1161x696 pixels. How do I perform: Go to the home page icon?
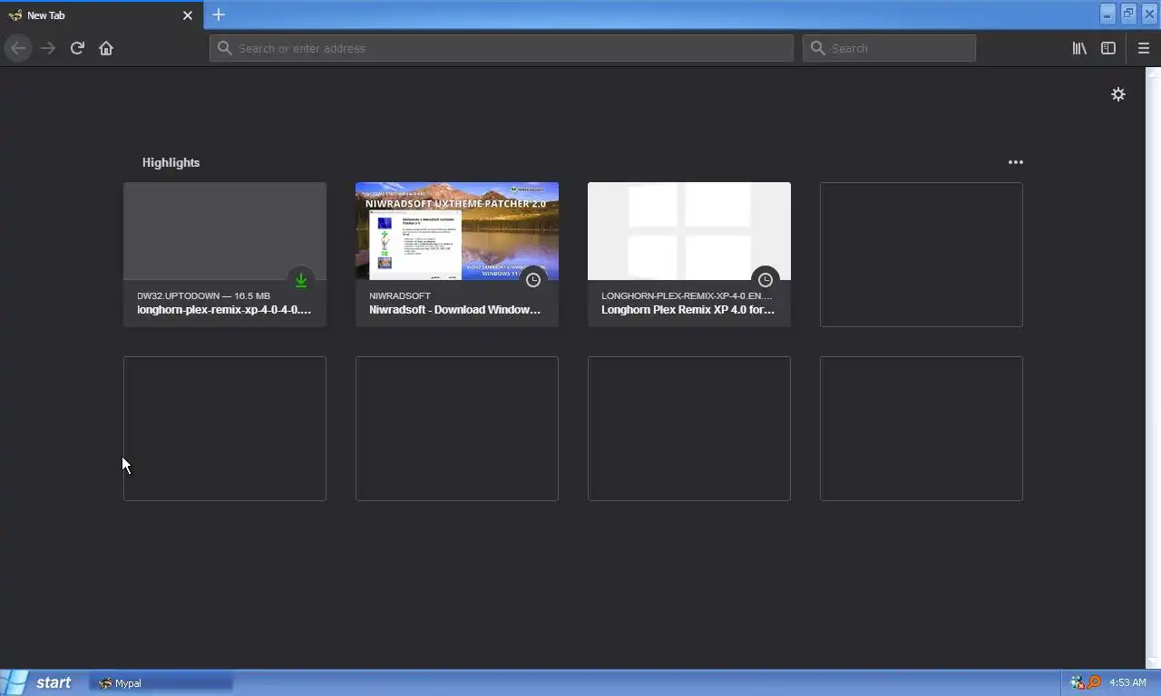(106, 48)
